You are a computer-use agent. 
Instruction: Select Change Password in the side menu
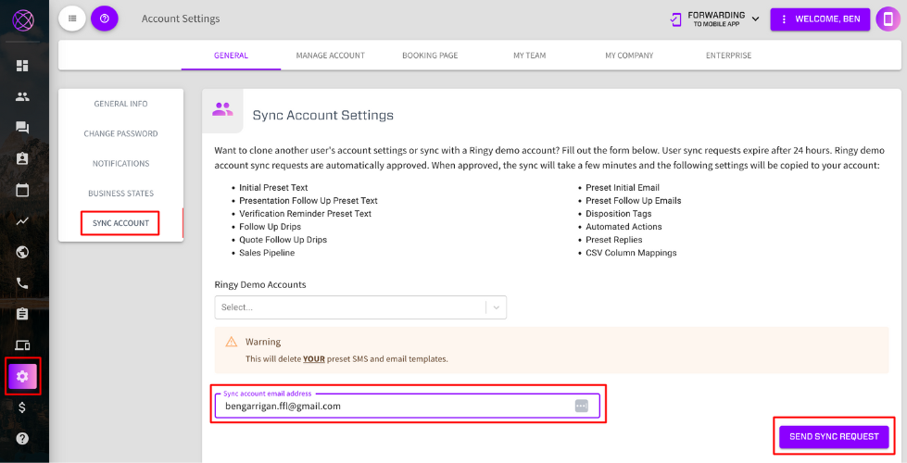(120, 133)
